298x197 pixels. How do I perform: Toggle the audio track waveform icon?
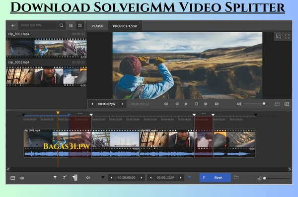pos(22,178)
